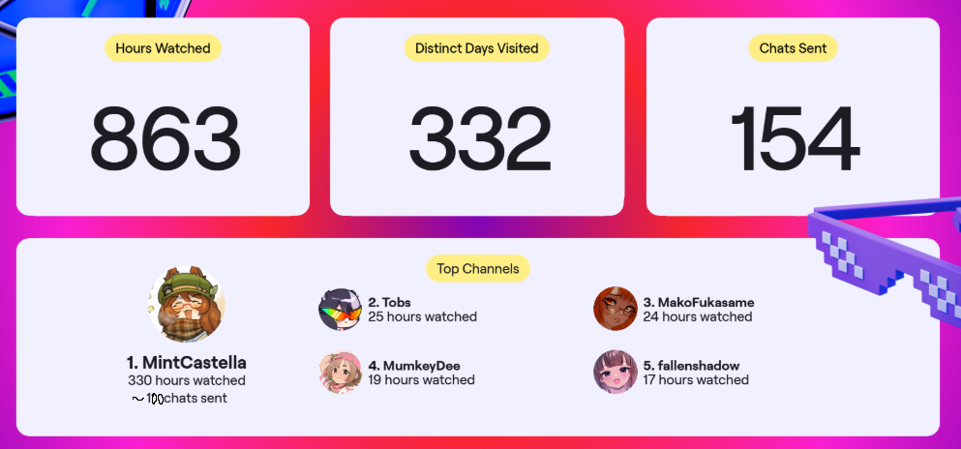The width and height of the screenshot is (961, 449).
Task: Select MumkeyDee's avatar picture
Action: tap(341, 372)
